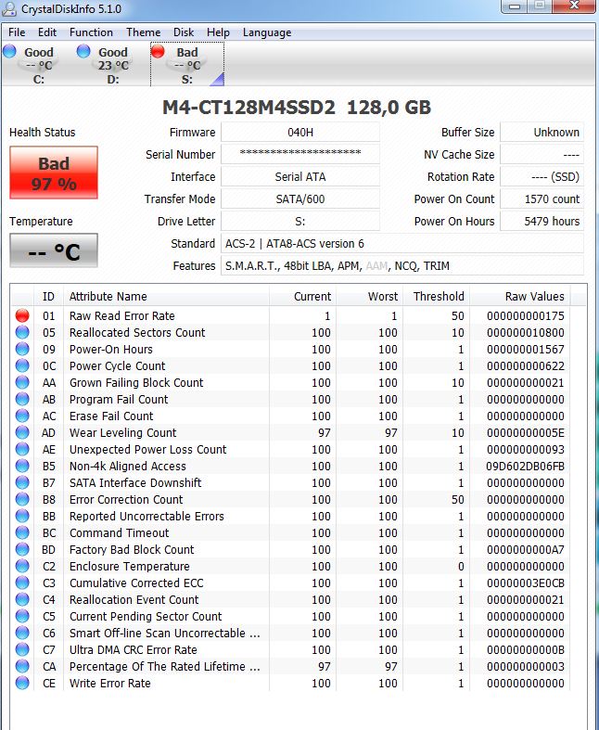Viewport: 599px width, 730px height.
Task: Click the blue icon for Power Cycle Count
Action: pos(22,366)
